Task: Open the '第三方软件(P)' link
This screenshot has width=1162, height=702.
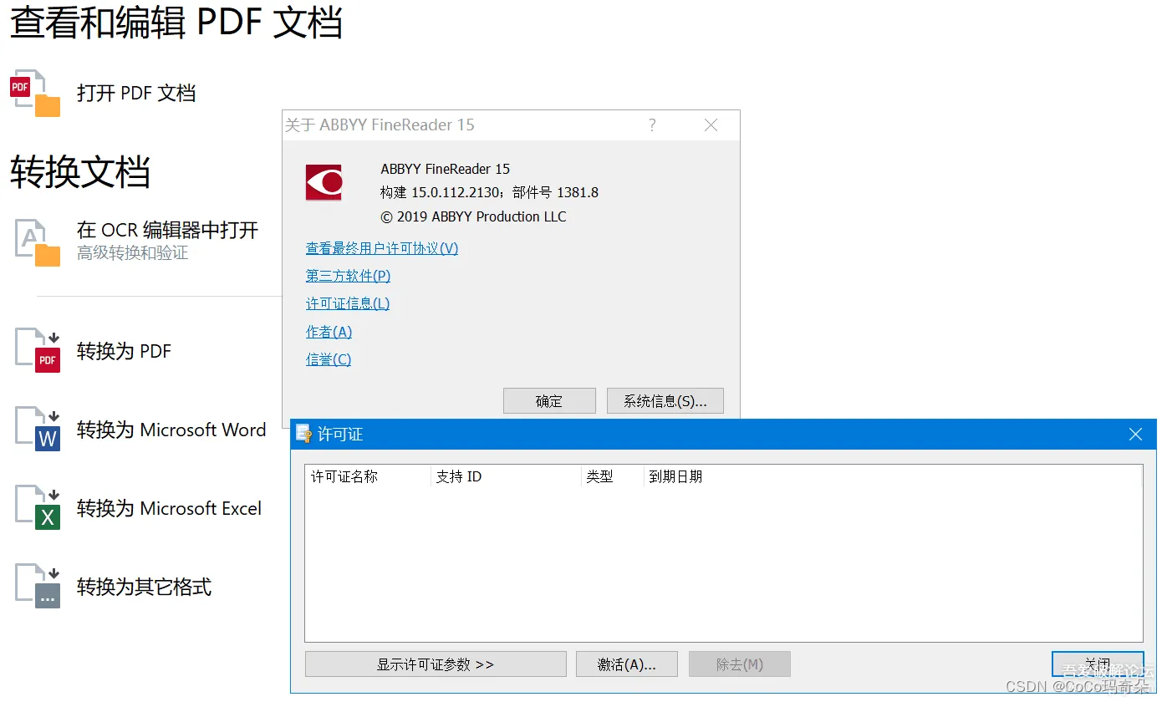Action: pos(348,276)
